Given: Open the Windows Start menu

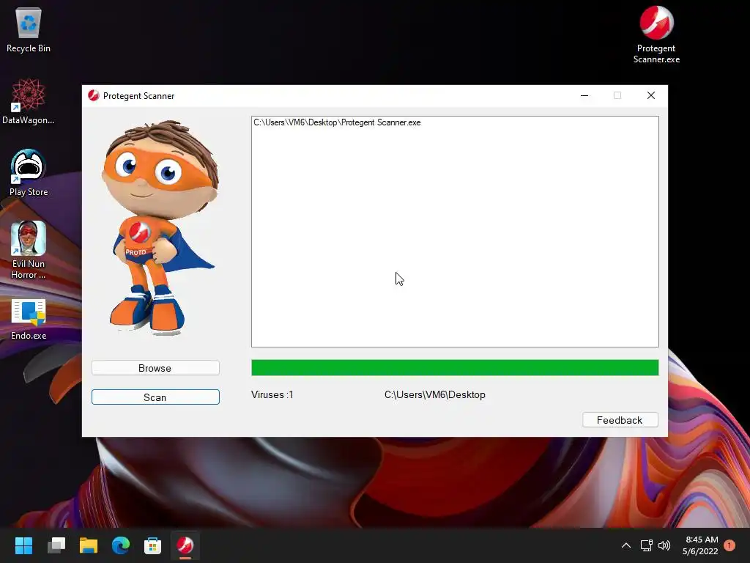Looking at the screenshot, I should point(23,545).
